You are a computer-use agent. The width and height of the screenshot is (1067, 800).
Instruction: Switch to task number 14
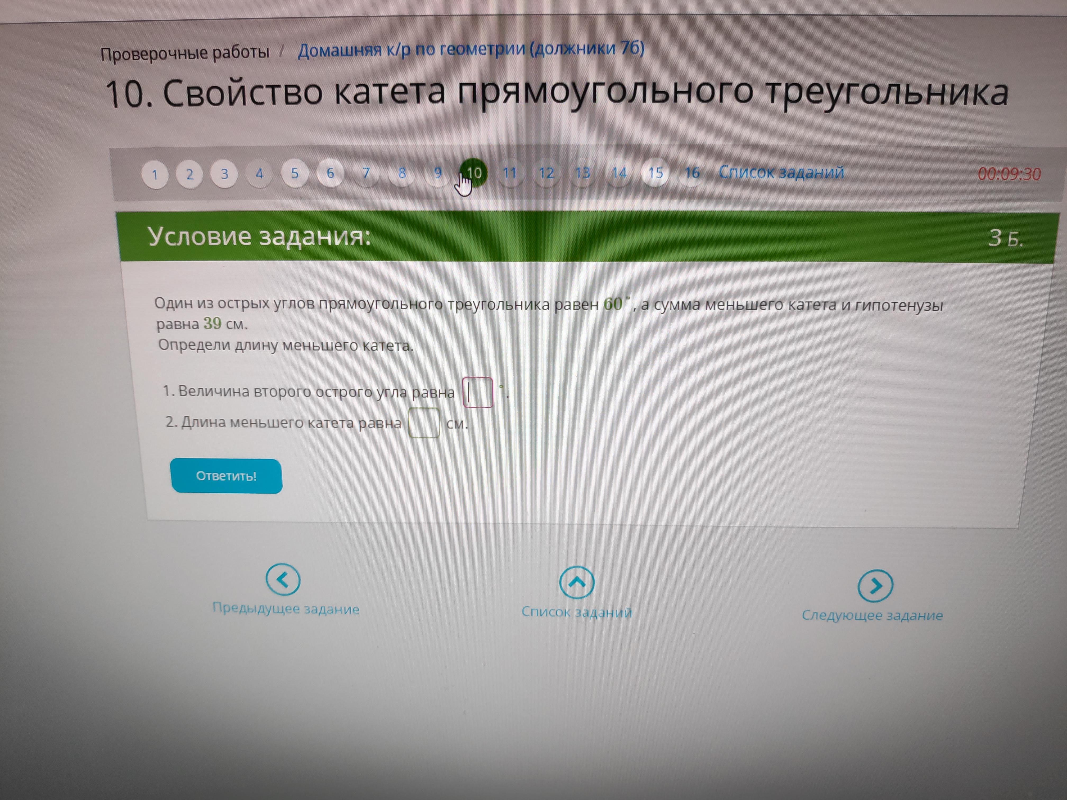(x=619, y=173)
